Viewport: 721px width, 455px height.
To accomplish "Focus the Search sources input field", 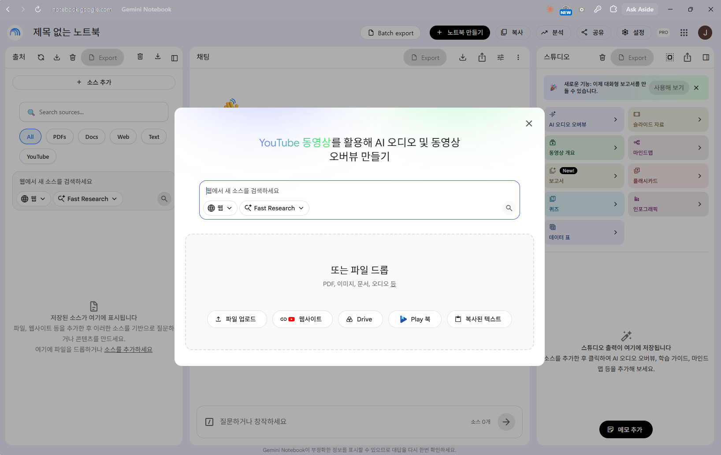I will coord(94,112).
